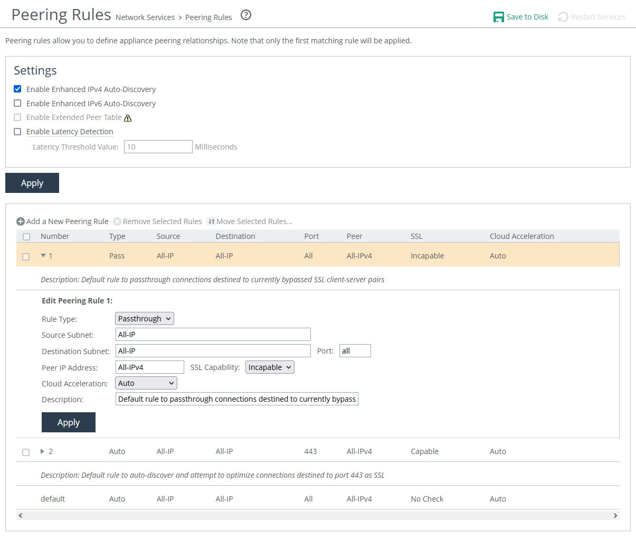
Task: Uncheck Enable Enhanced IPv4 Auto-Discovery
Action: click(x=17, y=89)
